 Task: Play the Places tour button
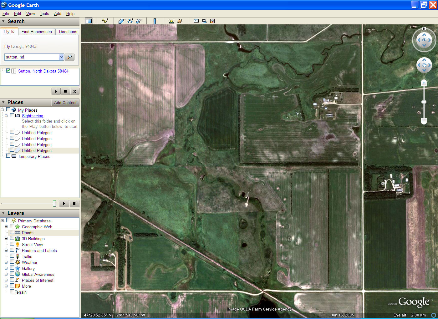[x=64, y=204]
